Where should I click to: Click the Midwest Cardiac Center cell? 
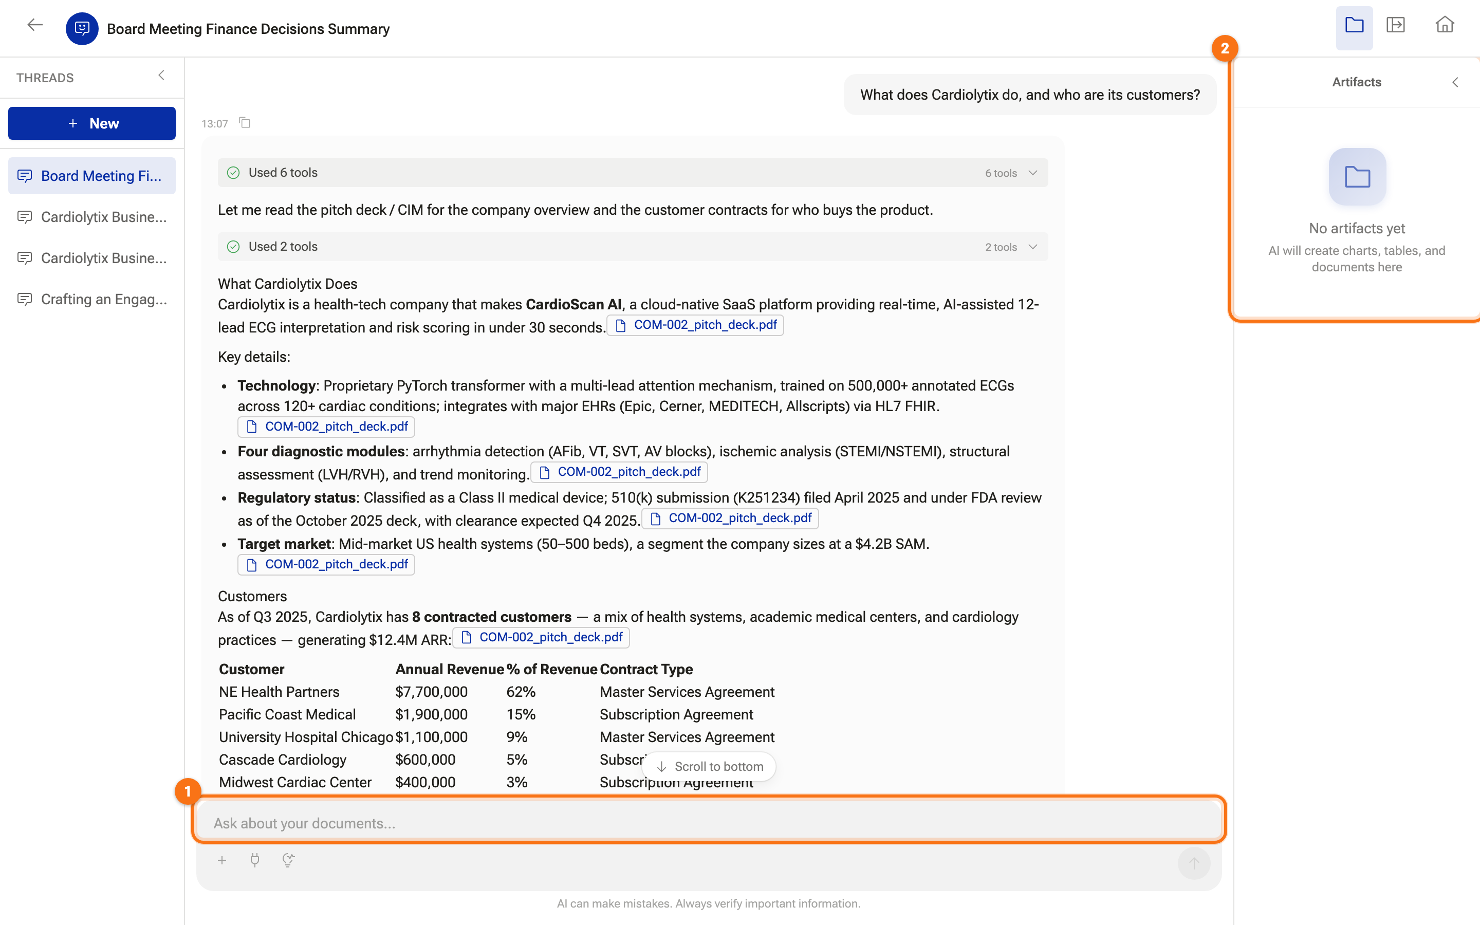(295, 782)
